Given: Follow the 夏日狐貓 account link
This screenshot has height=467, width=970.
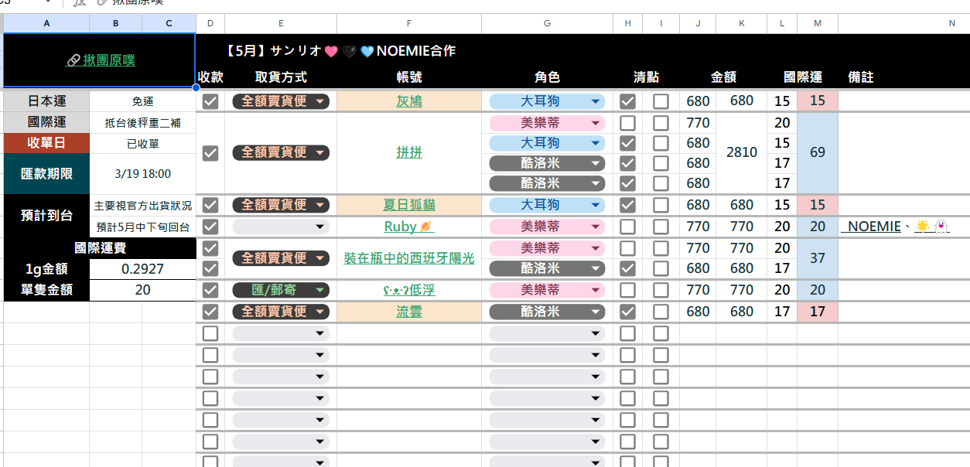Looking at the screenshot, I should coord(409,205).
